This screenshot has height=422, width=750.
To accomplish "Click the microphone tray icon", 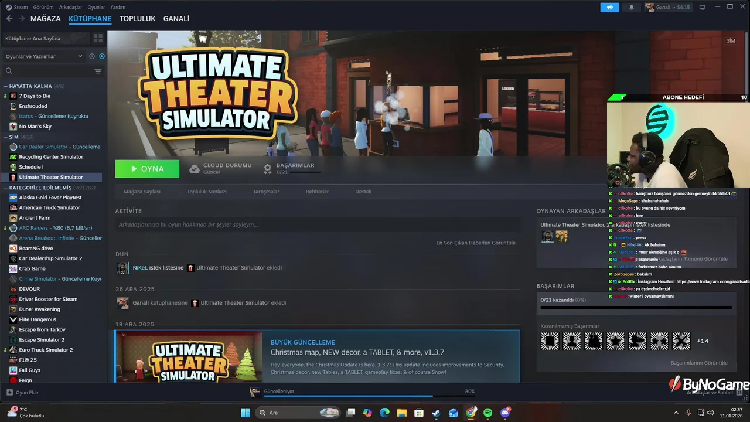I will 688,413.
